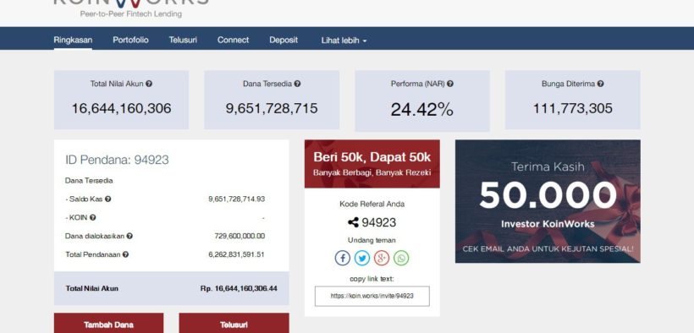The width and height of the screenshot is (694, 333).
Task: Click the Dana dialokasikan value 729,600,000.00
Action: coord(240,236)
